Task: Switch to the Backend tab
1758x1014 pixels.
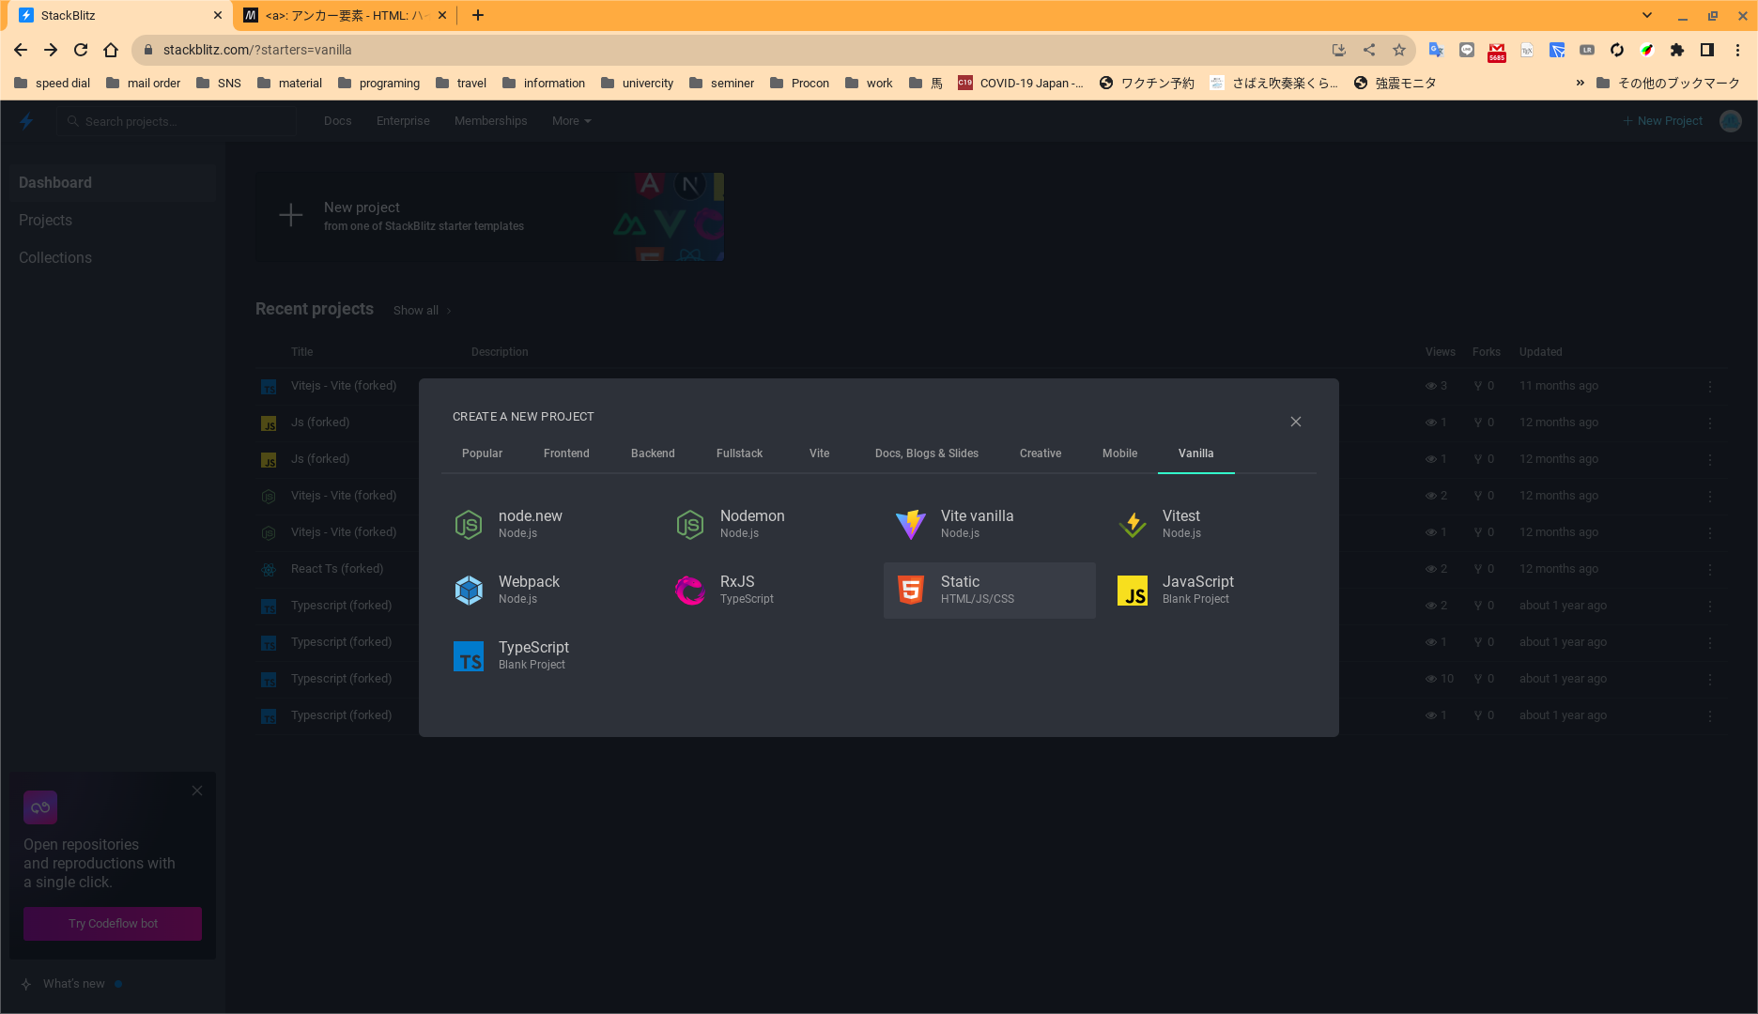Action: tap(653, 453)
